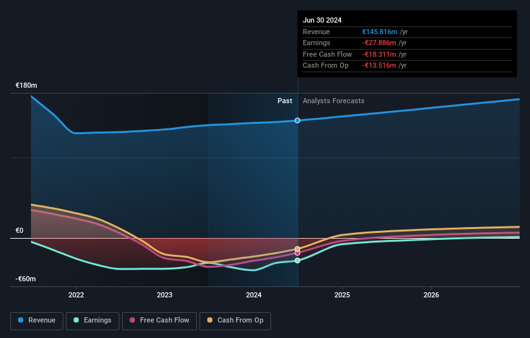Click the 2025 x-axis label
Screen dimensions: 530x338
(342, 295)
